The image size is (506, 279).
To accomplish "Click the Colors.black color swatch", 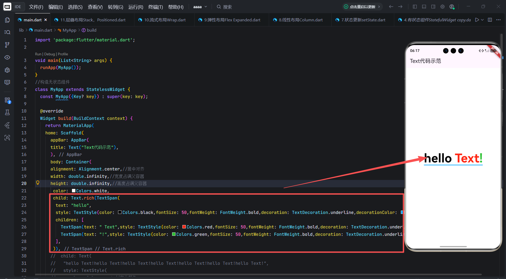I will click(120, 212).
